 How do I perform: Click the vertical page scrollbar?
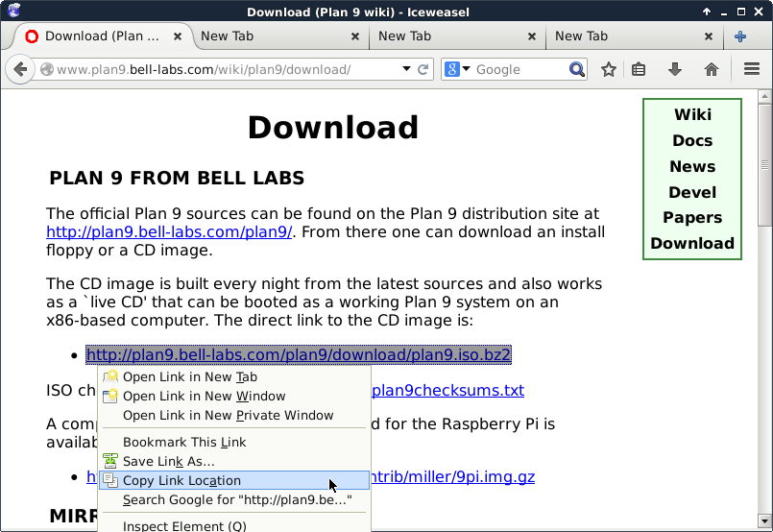(x=764, y=288)
